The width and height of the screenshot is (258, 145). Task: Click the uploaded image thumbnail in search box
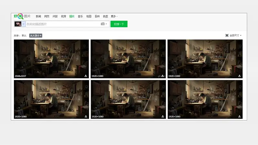[18, 24]
